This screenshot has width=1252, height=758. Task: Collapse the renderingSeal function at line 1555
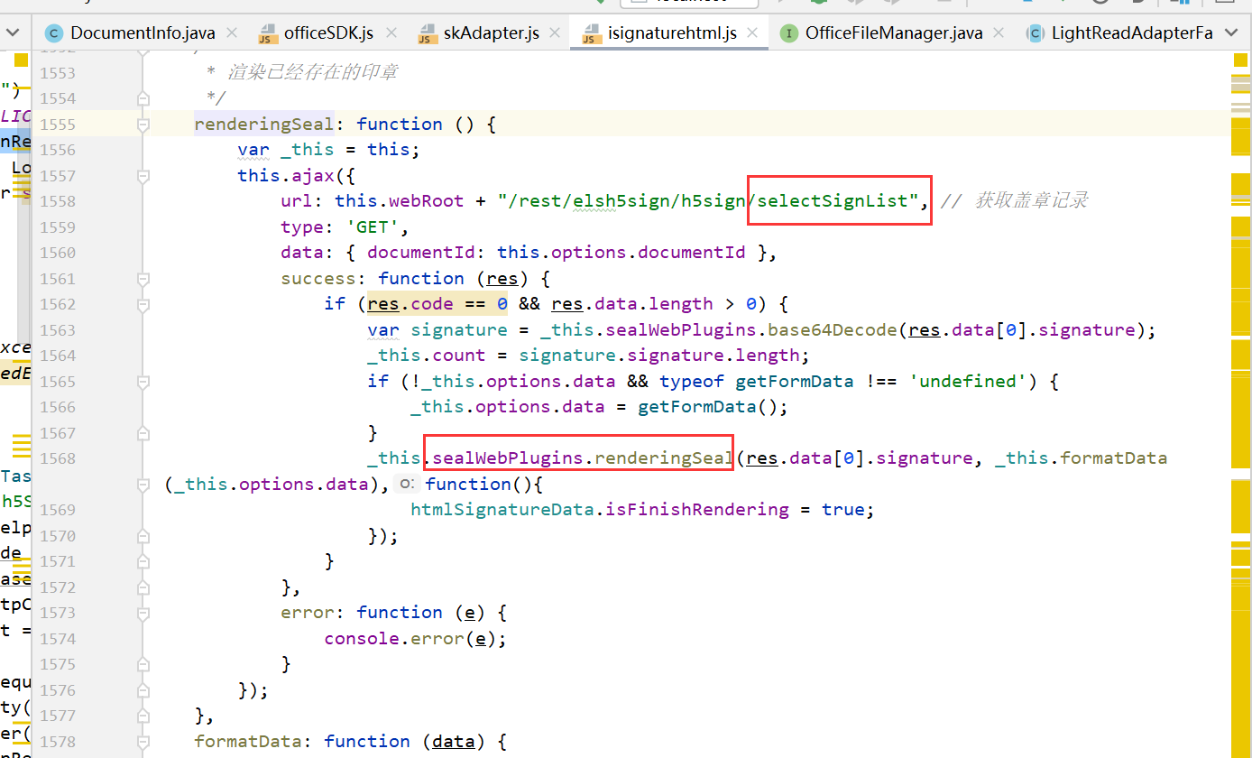click(x=143, y=124)
